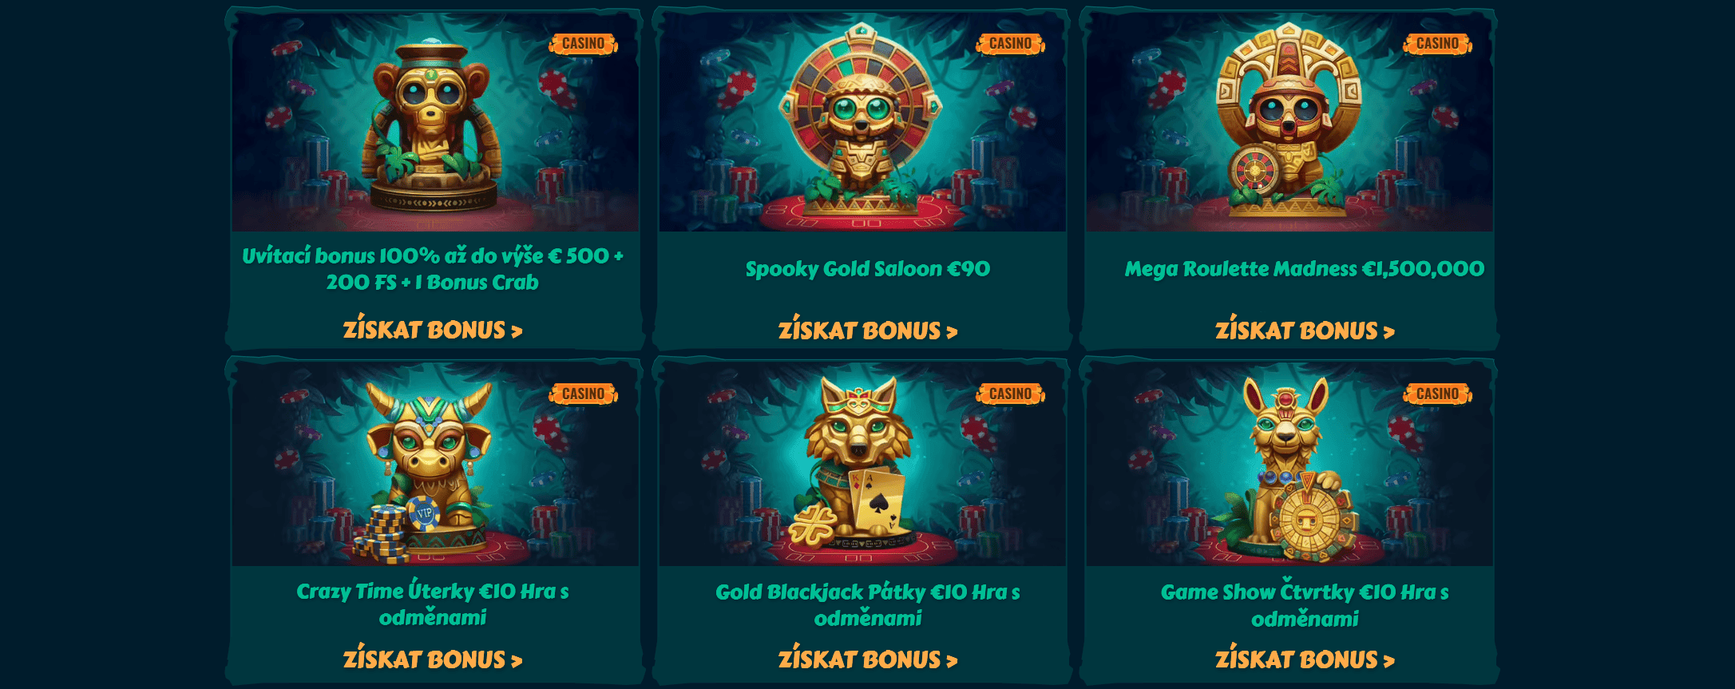Screen dimensions: 1735x689
Task: Get the Uvítací bonus via ZÍSKAT BONUS
Action: pos(433,330)
